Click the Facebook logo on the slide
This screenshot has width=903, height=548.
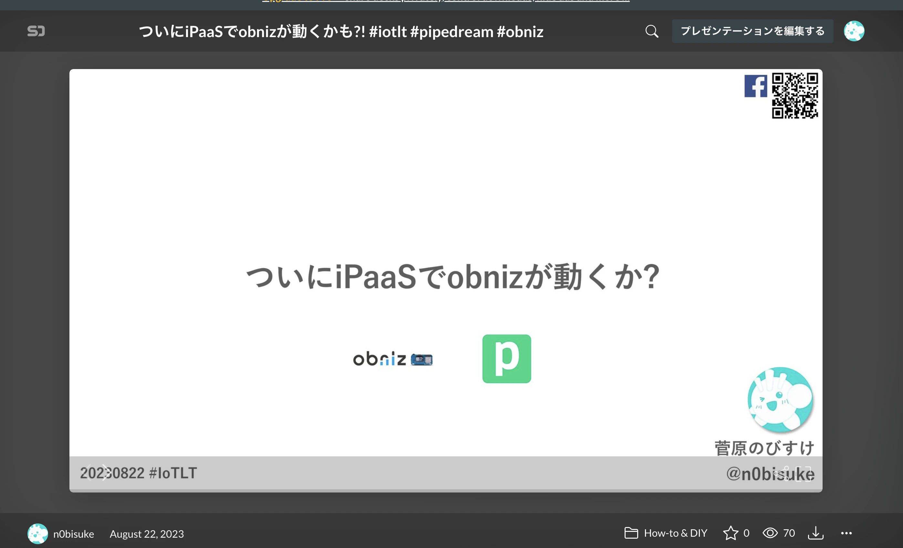756,86
